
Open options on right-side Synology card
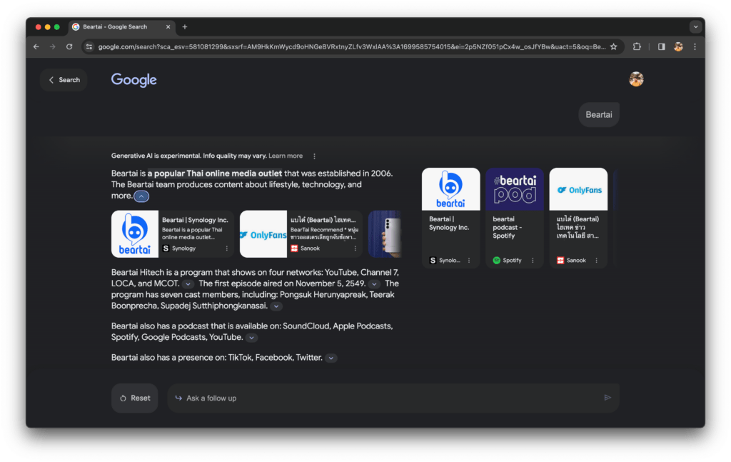pos(469,261)
